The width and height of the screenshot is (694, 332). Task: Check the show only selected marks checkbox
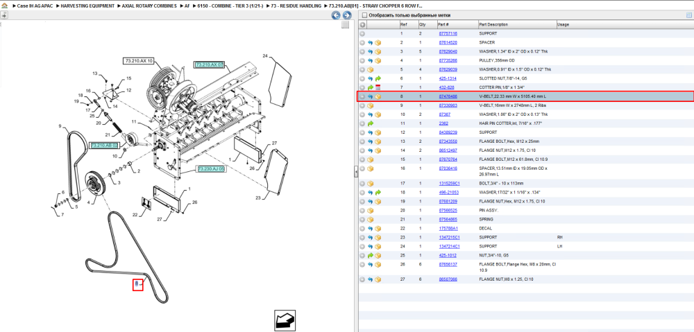364,15
